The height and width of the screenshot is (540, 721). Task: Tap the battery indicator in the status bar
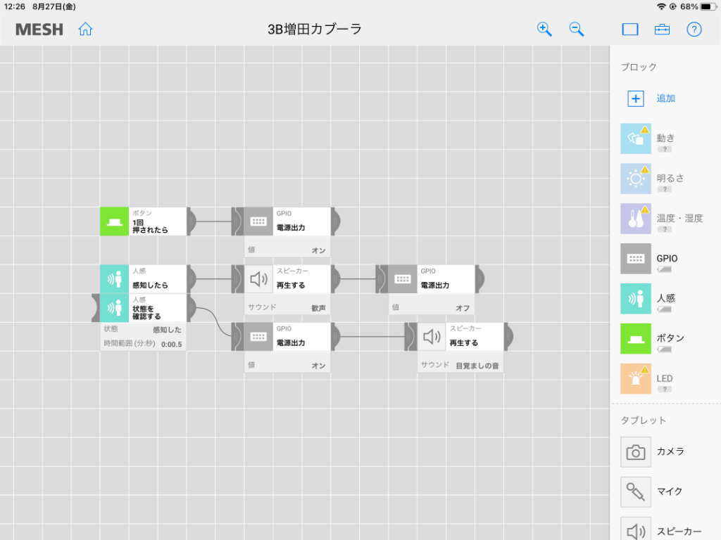pos(708,6)
